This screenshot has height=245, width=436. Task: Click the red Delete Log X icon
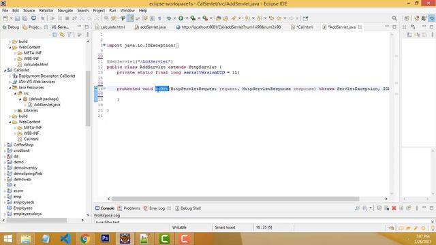coord(394,208)
